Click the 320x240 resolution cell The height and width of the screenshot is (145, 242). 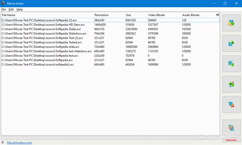point(99,56)
